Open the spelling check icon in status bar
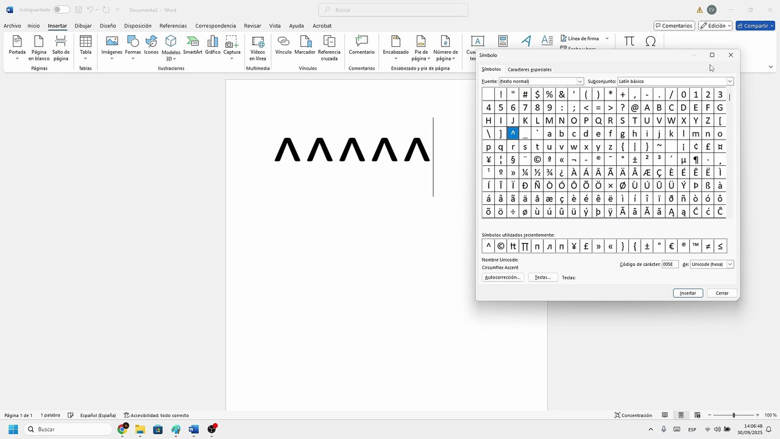This screenshot has width=780, height=439. click(71, 415)
